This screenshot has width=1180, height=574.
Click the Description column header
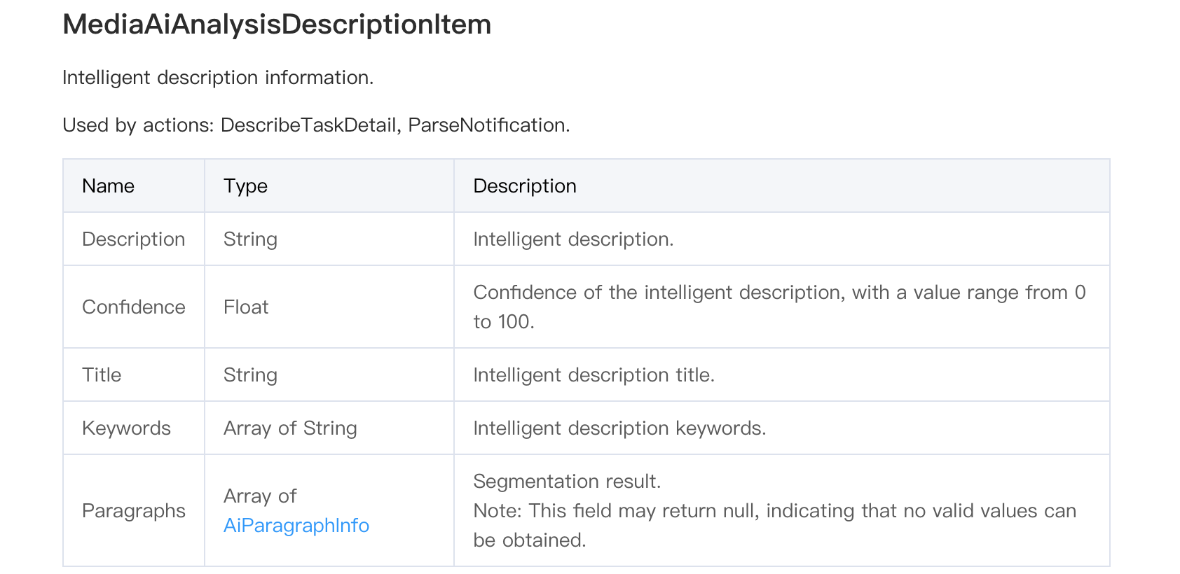pyautogui.click(x=524, y=185)
